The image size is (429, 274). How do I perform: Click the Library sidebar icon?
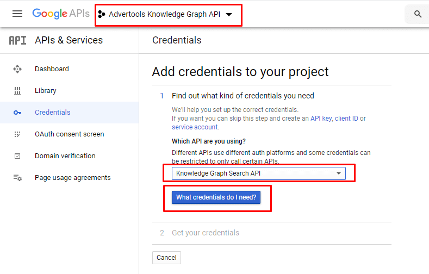pos(17,90)
